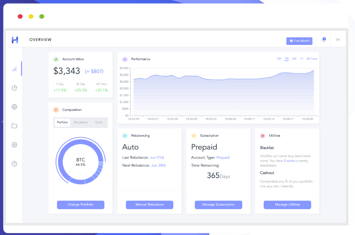Click the +32.1% All Time return
The image size is (355, 235).
click(x=102, y=90)
